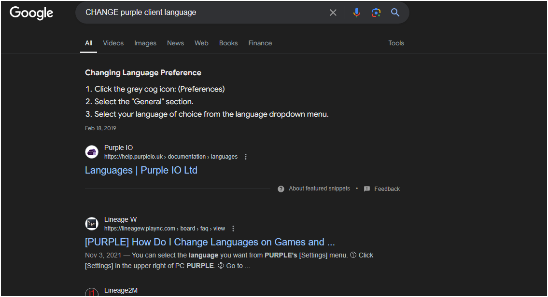Screen dimensions: 548x297
Task: Click the Lineage W site name
Action: pos(121,219)
